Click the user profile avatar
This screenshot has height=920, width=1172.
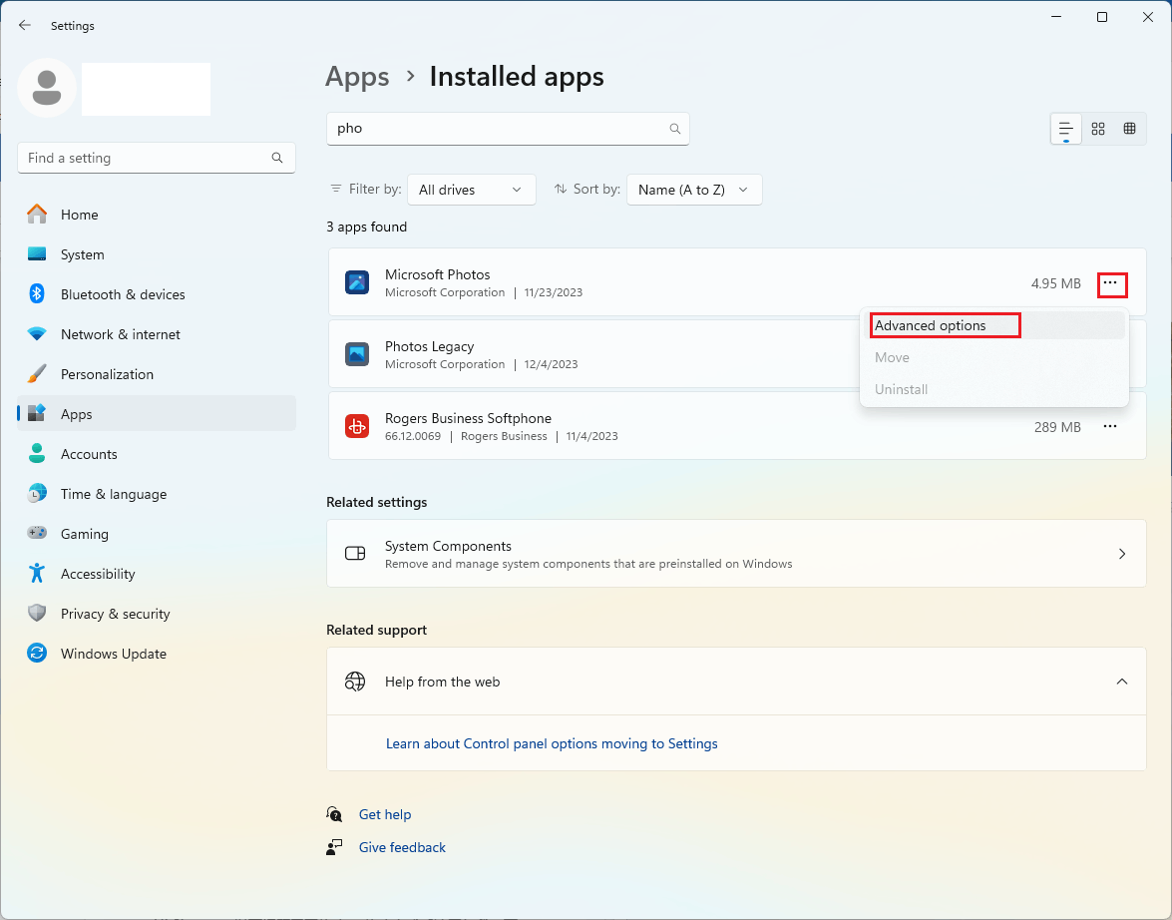click(46, 88)
